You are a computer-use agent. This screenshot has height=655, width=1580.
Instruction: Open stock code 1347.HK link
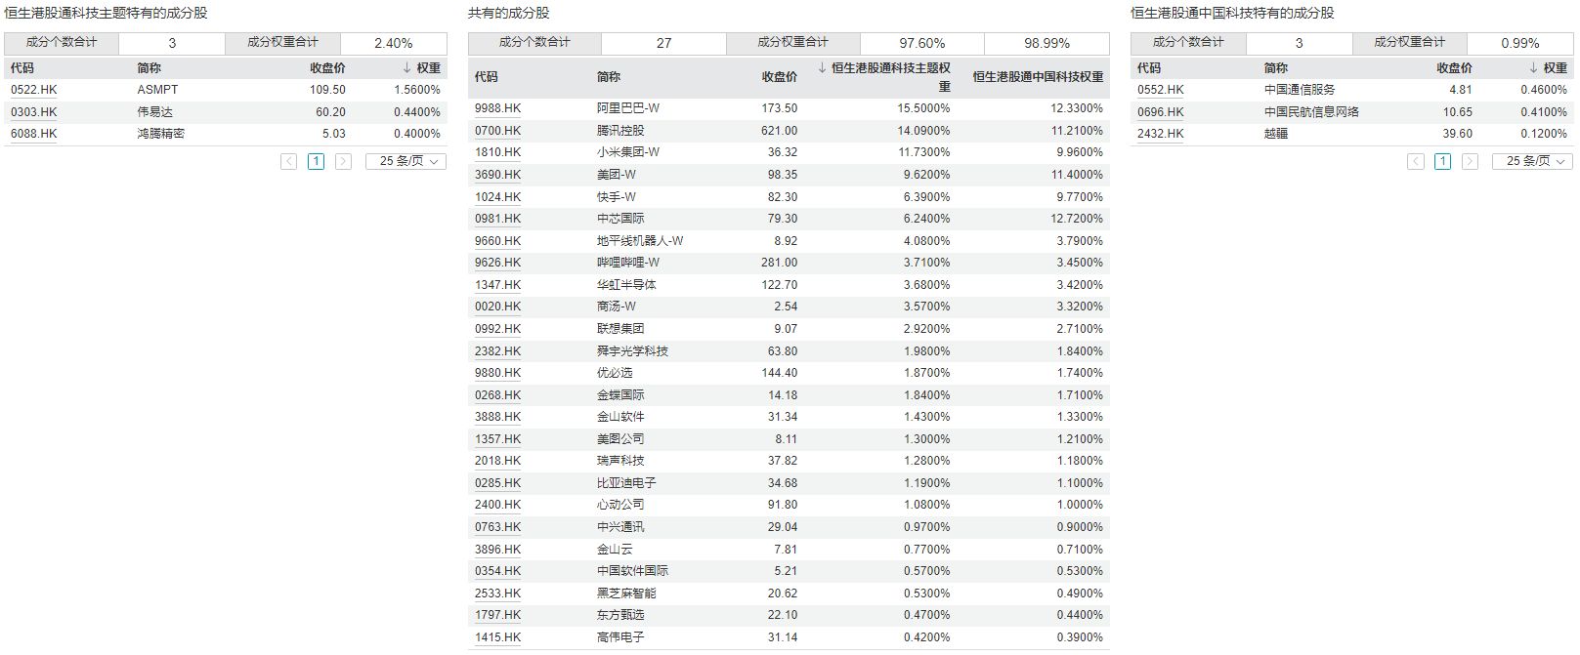coord(498,285)
